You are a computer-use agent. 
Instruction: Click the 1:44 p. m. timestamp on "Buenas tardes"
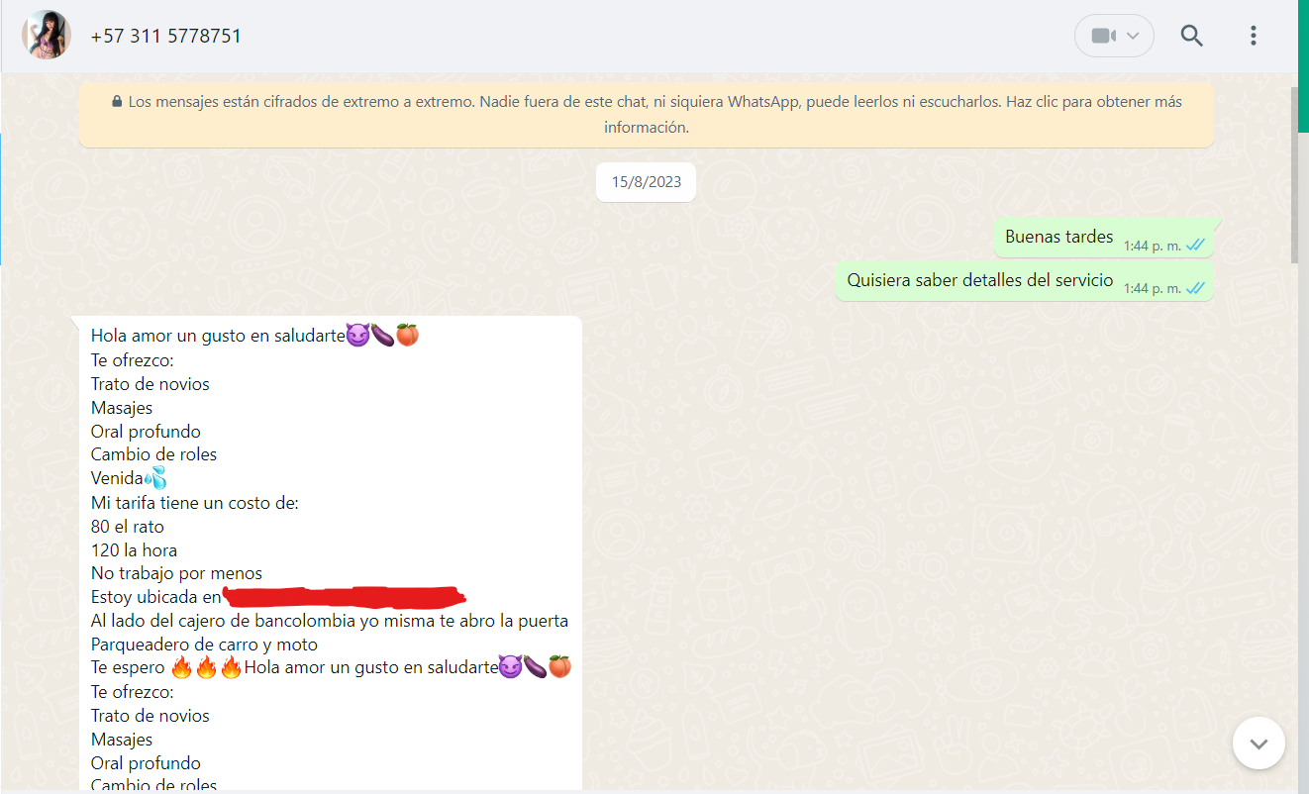click(1152, 247)
